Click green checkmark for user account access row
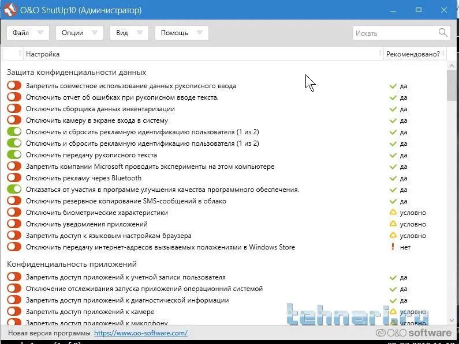The height and width of the screenshot is (344, 459). click(x=393, y=277)
